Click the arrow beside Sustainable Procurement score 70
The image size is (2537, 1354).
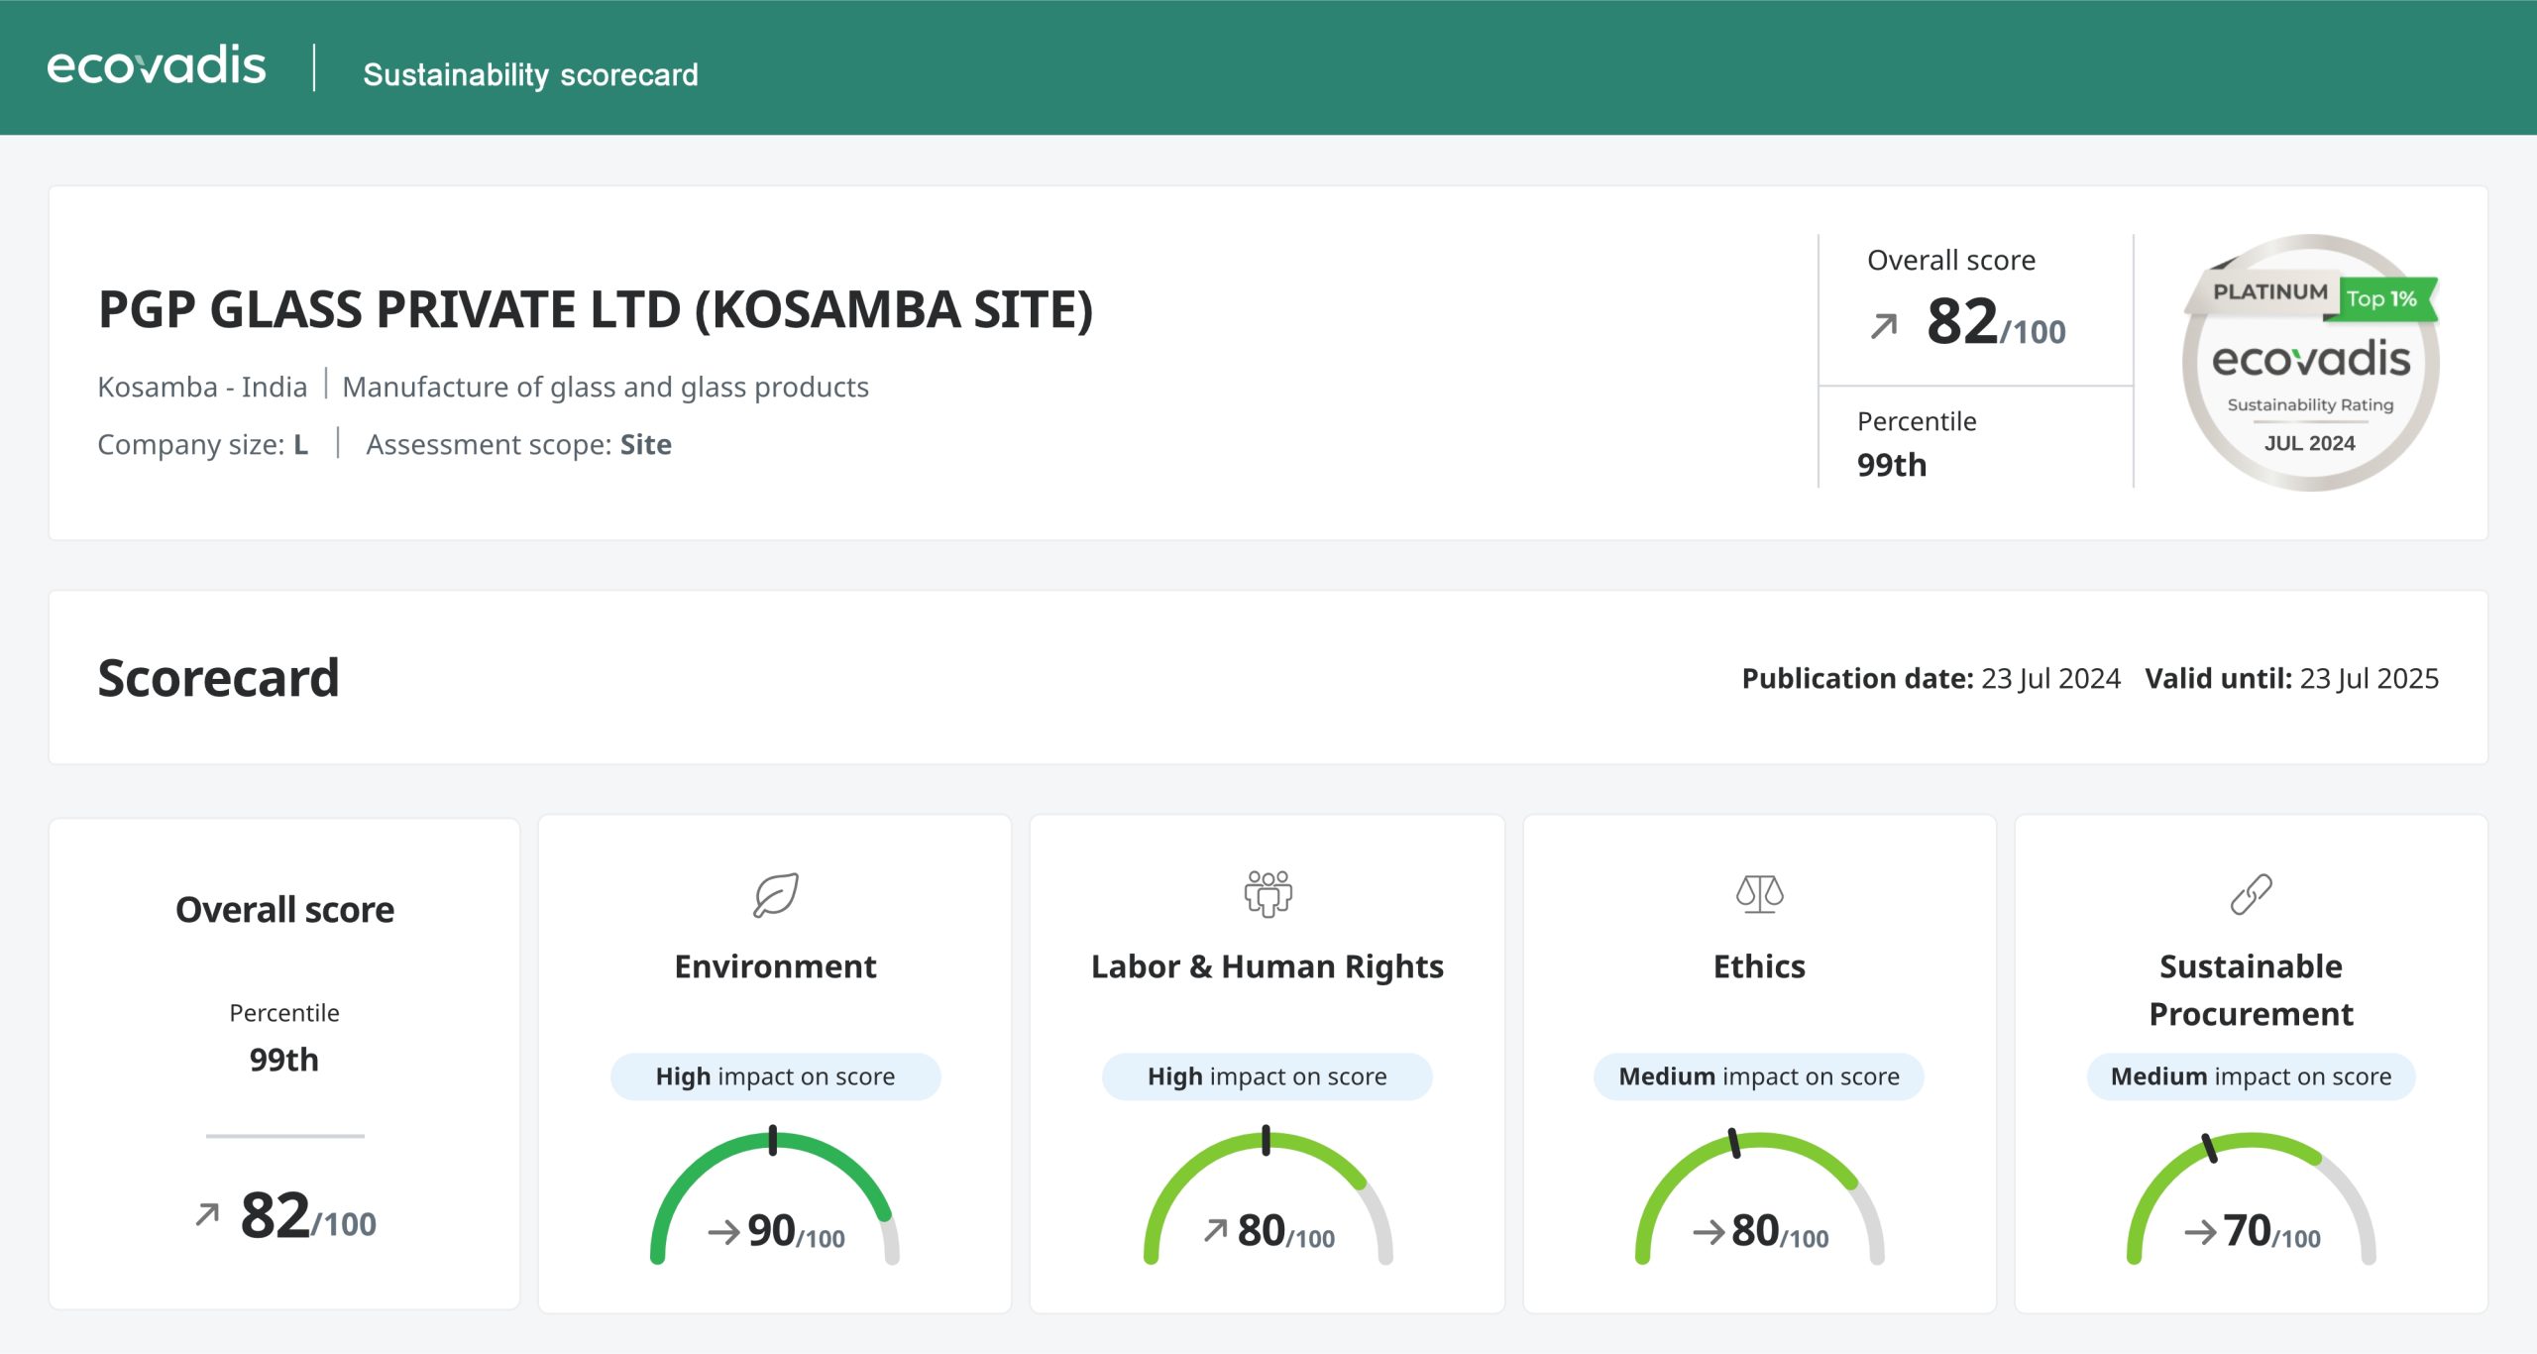(2200, 1232)
